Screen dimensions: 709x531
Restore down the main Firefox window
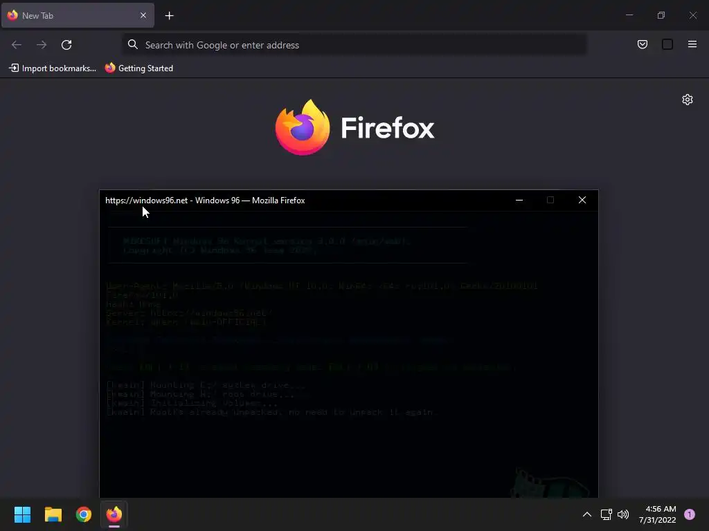[661, 15]
